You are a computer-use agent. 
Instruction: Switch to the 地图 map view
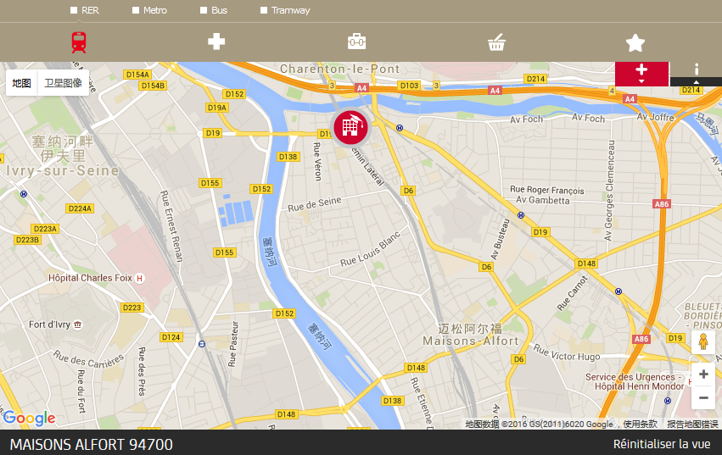22,83
